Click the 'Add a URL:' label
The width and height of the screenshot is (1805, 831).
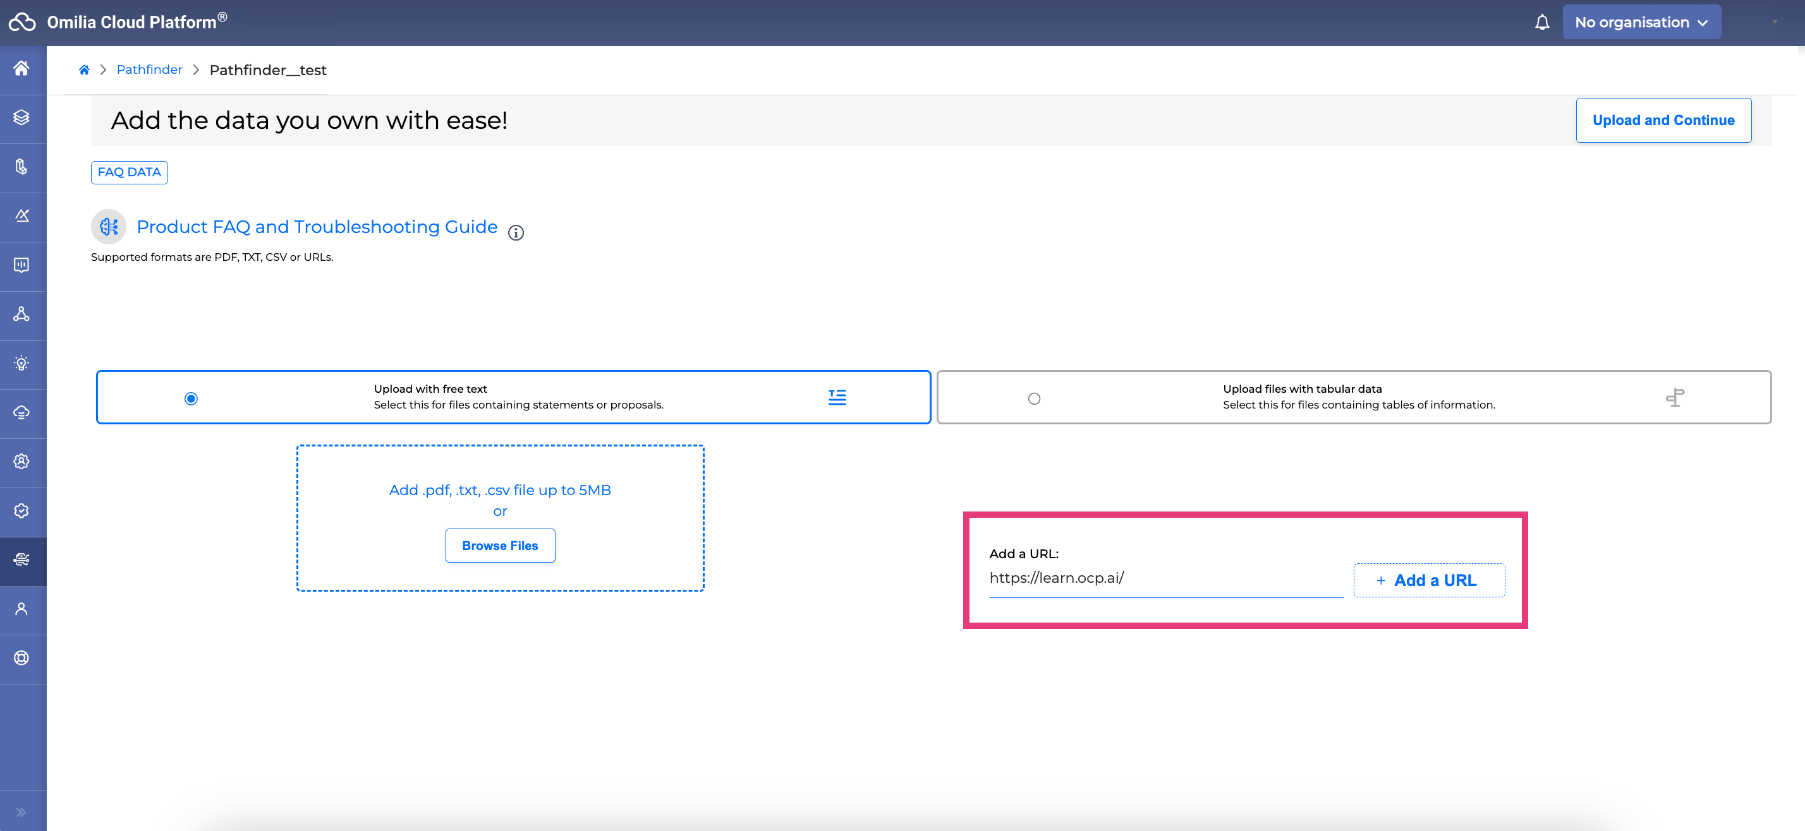pos(1024,554)
